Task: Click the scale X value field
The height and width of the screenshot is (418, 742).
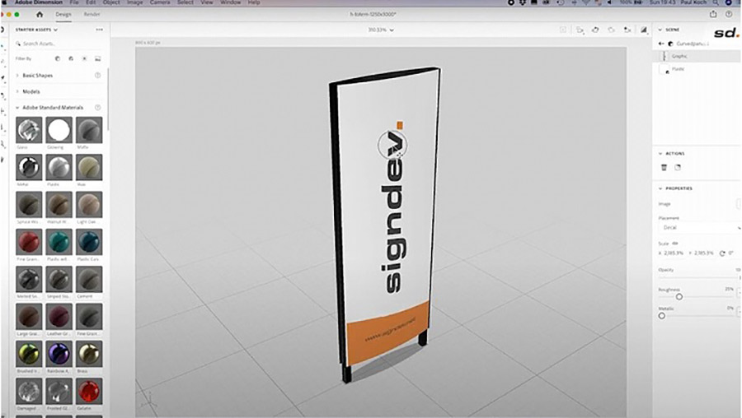Action: point(674,253)
